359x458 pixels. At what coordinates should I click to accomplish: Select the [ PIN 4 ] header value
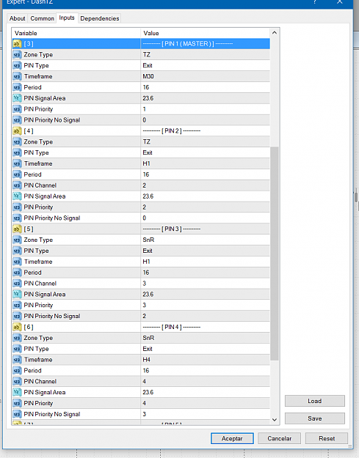(x=205, y=327)
